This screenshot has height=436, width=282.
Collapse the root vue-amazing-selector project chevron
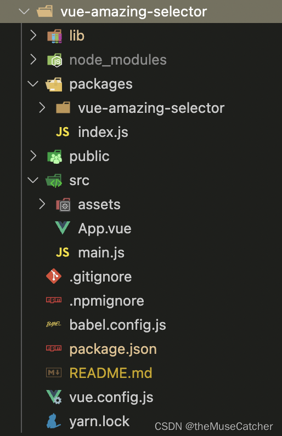[24, 12]
